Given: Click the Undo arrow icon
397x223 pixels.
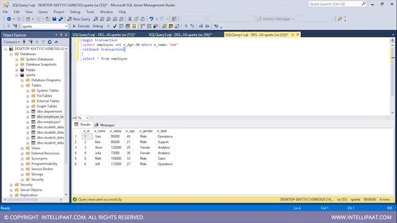Looking at the screenshot, I should pyautogui.click(x=151, y=19).
